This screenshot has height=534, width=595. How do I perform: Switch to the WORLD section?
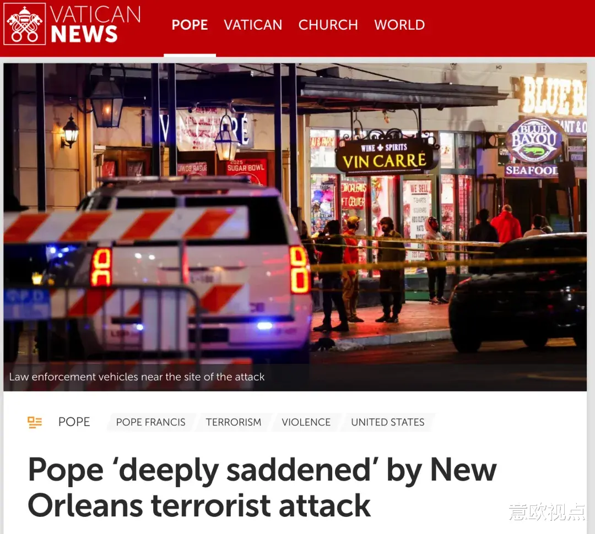pyautogui.click(x=399, y=25)
